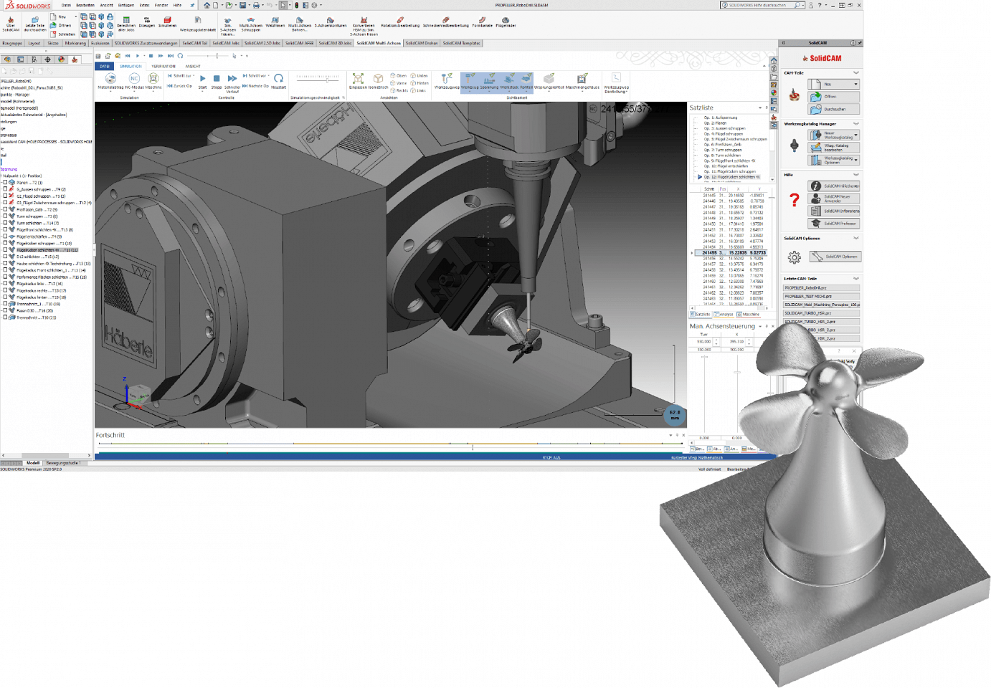Image resolution: width=991 pixels, height=688 pixels.
Task: Open Neuer Werkzeugkatalog dropdown
Action: coord(855,135)
